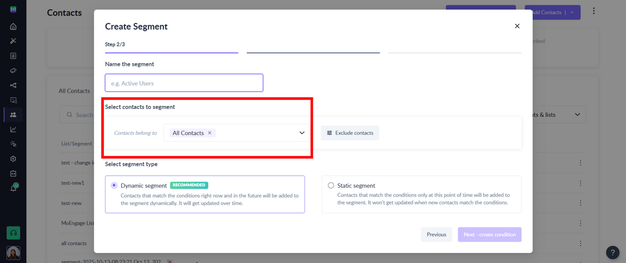This screenshot has height=263, width=626.
Task: Open the page-level three-dot menu
Action: tap(593, 11)
